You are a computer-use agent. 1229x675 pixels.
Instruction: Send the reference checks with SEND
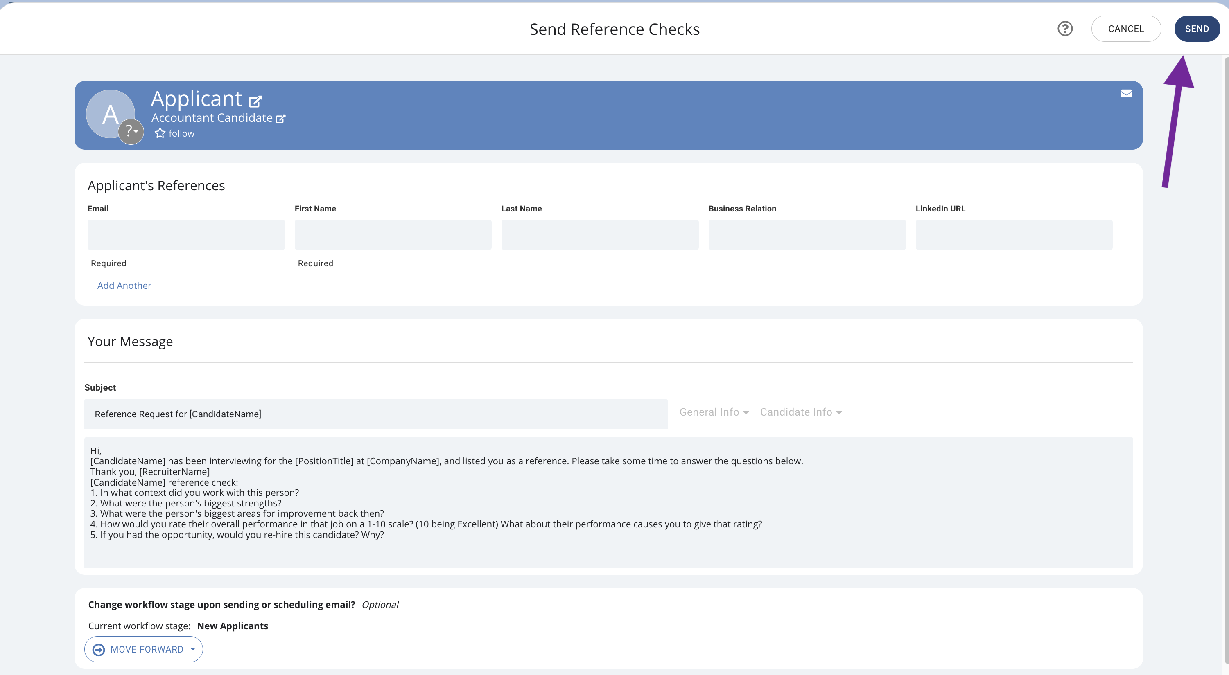pos(1197,29)
